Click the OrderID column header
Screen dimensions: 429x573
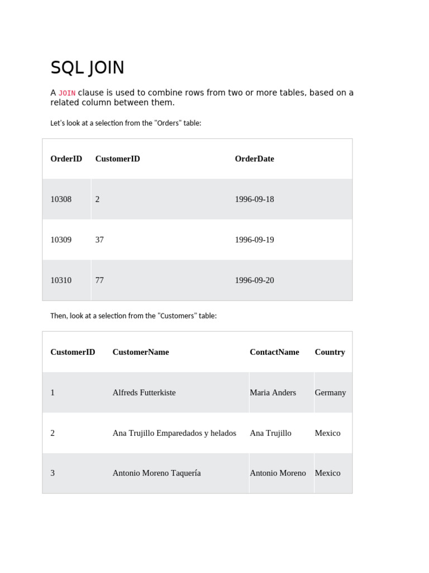click(66, 159)
